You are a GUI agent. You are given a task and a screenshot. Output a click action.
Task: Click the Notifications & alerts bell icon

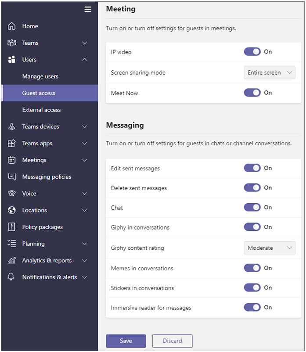11,277
